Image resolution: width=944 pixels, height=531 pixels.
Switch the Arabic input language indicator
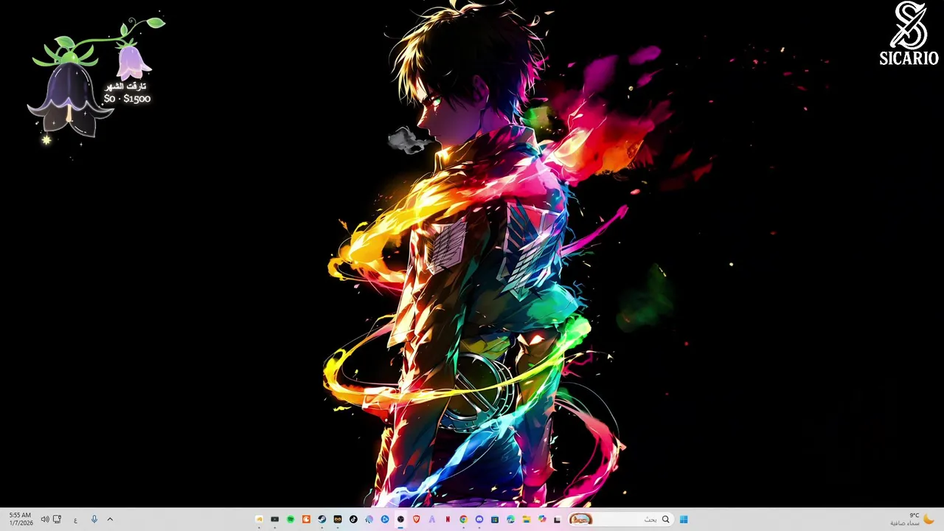click(x=75, y=520)
